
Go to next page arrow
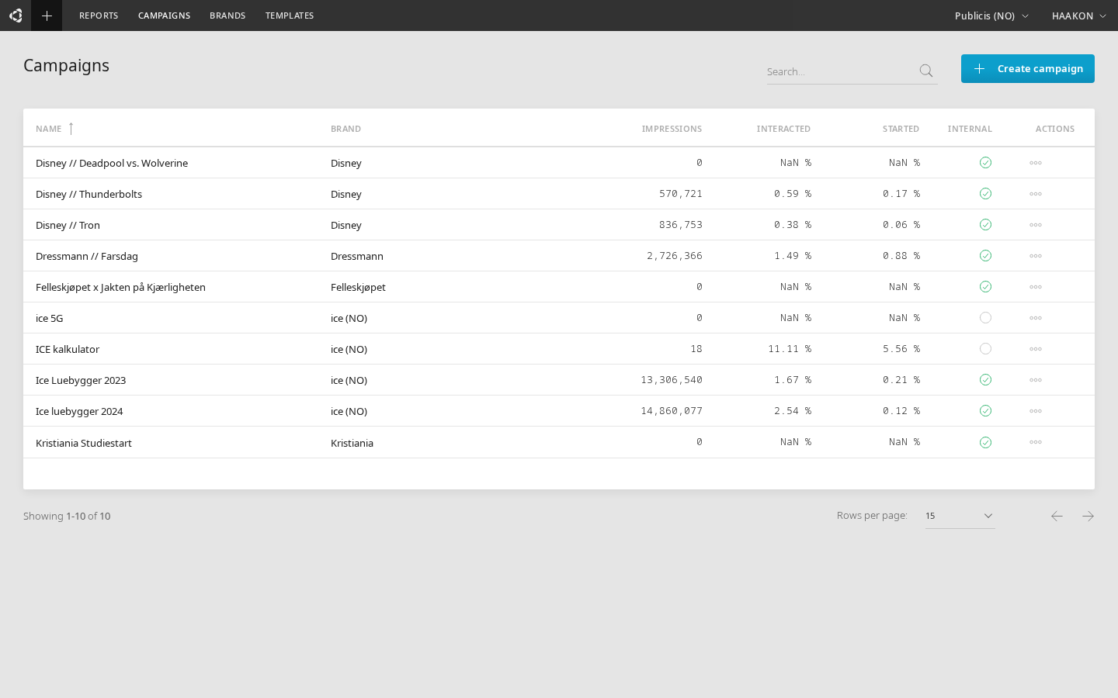[1088, 516]
